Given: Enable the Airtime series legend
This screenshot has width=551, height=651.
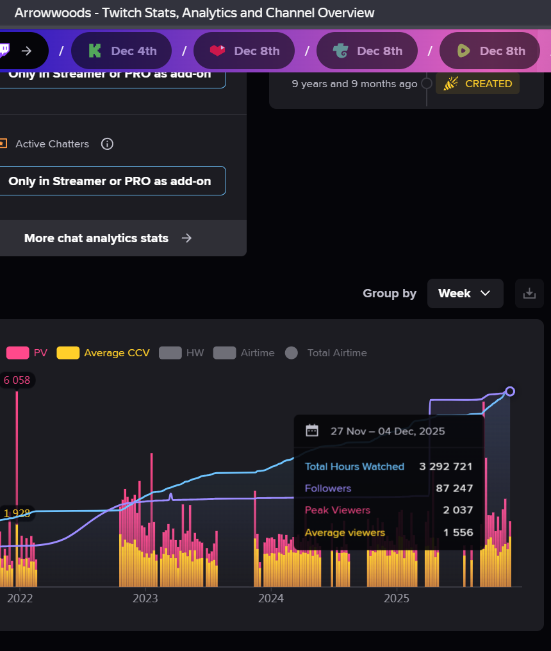Looking at the screenshot, I should coord(244,353).
